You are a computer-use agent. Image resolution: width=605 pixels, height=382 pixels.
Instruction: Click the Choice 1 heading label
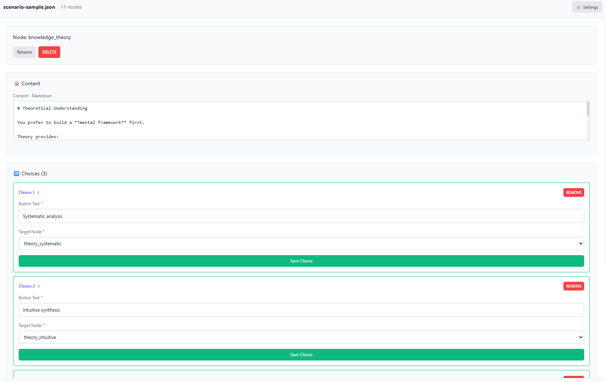(x=26, y=192)
